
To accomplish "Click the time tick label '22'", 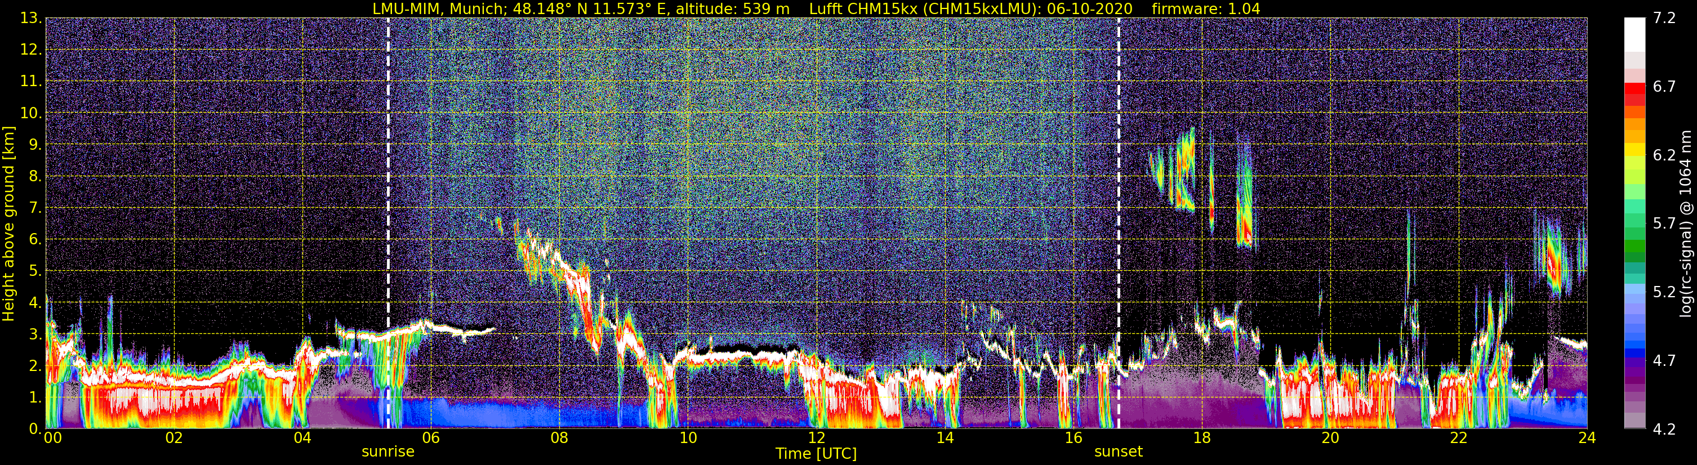I will coord(1459,439).
